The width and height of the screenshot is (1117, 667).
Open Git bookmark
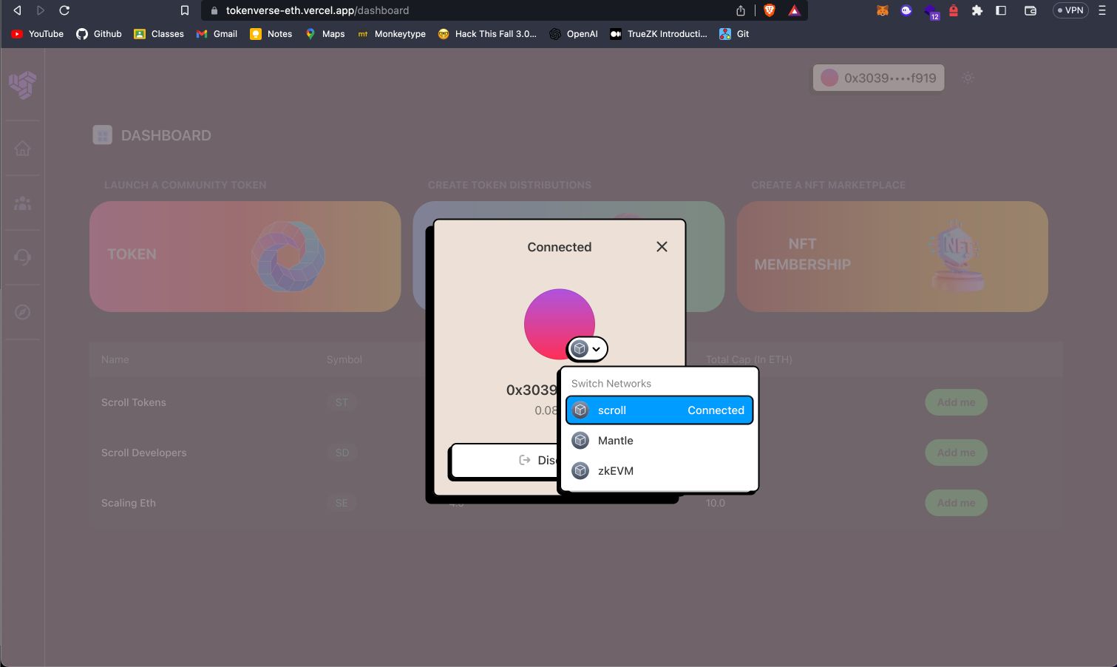[x=734, y=34]
